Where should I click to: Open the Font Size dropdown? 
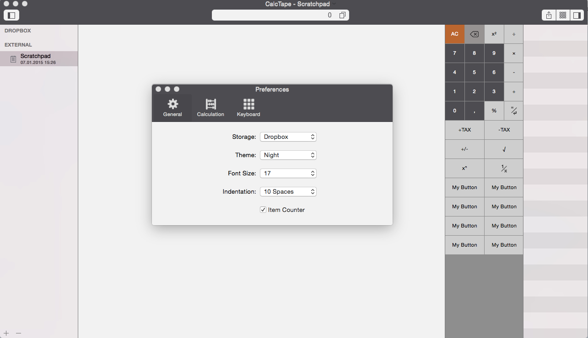(x=288, y=173)
